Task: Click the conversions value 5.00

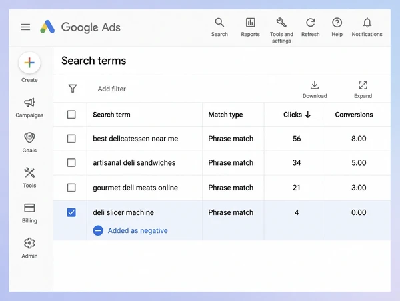Action: pyautogui.click(x=359, y=162)
